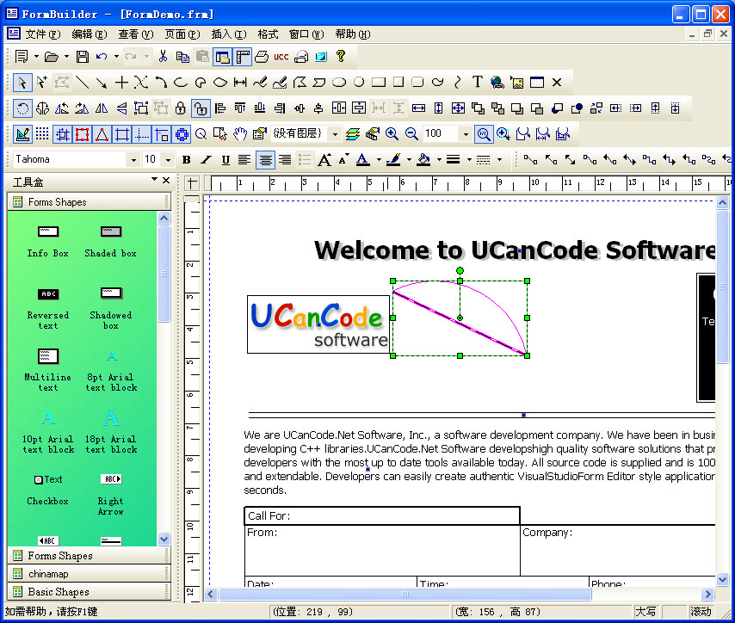This screenshot has width=735, height=623.
Task: Select the straight line drawing tool
Action: pyautogui.click(x=83, y=83)
